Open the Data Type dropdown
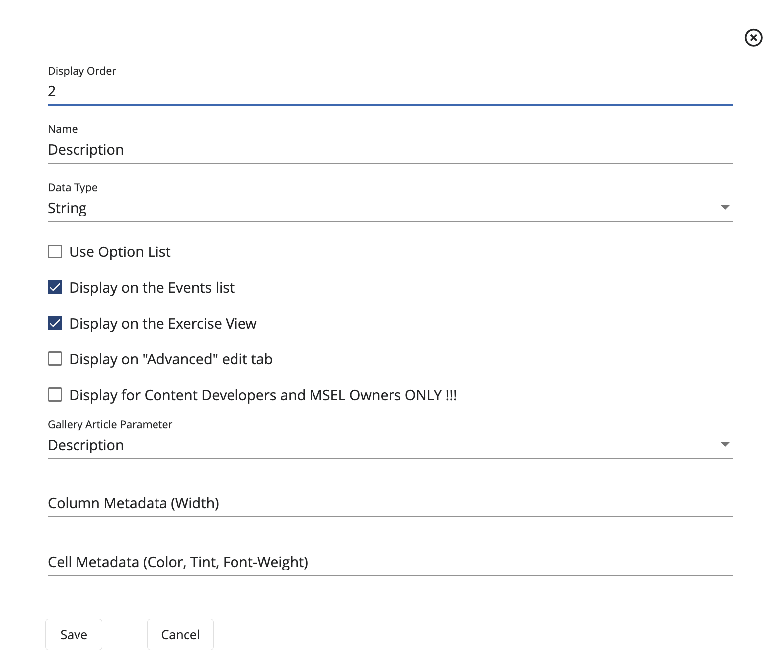 point(390,208)
